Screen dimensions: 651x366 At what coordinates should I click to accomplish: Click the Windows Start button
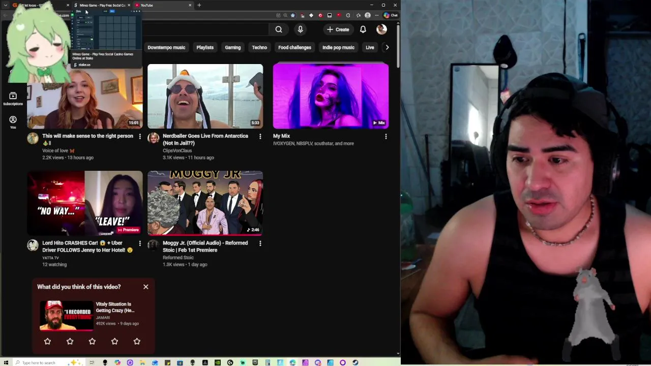click(x=5, y=362)
